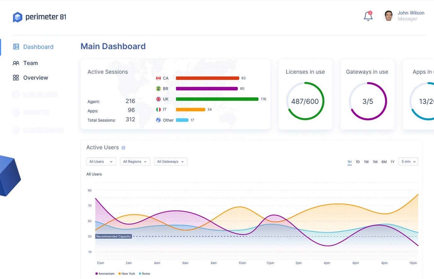The image size is (434, 279).
Task: Click John Wilson's profile avatar
Action: pyautogui.click(x=388, y=15)
